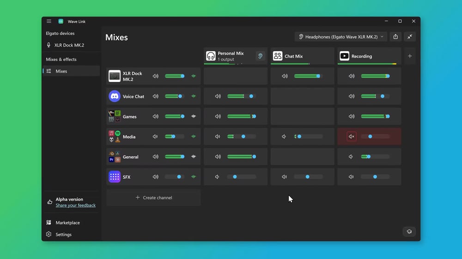Viewport: 462px width, 259px height.
Task: Select the Chat Mix column header
Action: tap(302, 56)
